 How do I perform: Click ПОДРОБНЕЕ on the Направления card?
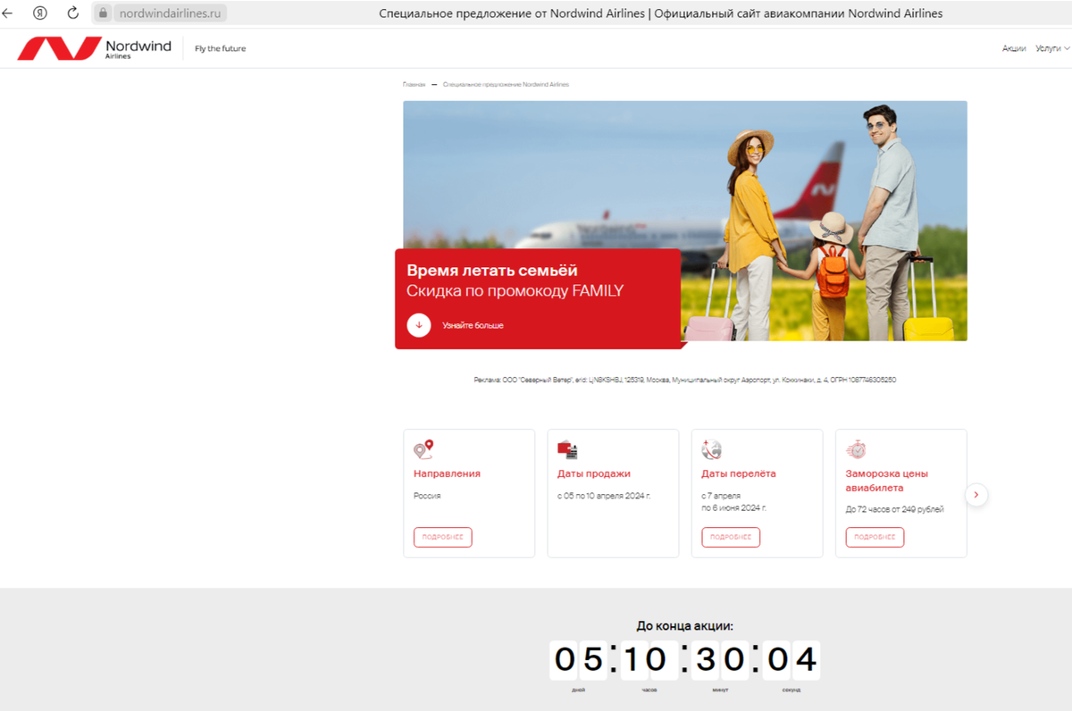pos(441,537)
